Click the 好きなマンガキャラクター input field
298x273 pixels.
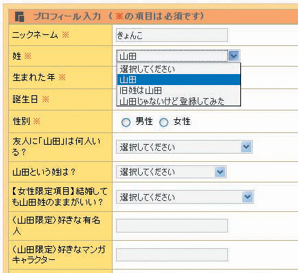(x=172, y=254)
